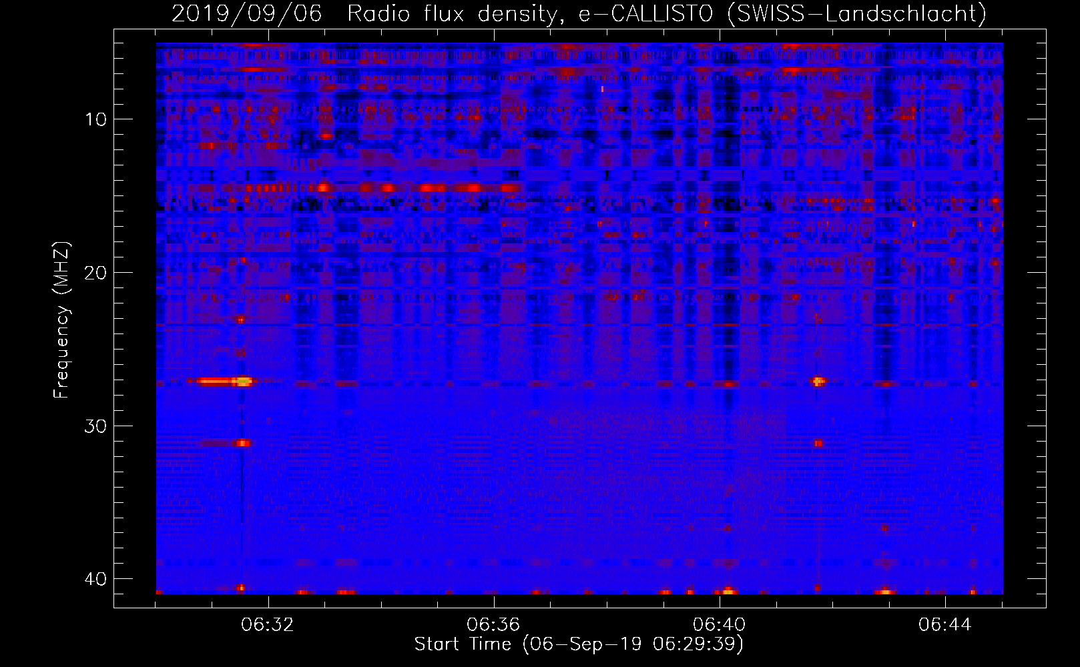Click the "20" frequency tick label
The width and height of the screenshot is (1080, 667).
(95, 273)
